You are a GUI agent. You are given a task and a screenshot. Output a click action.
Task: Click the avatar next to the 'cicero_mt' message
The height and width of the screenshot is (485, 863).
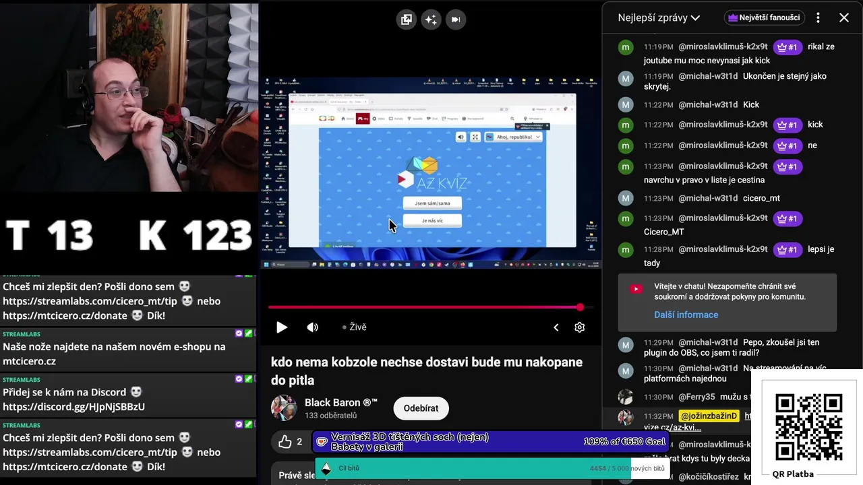coord(626,198)
